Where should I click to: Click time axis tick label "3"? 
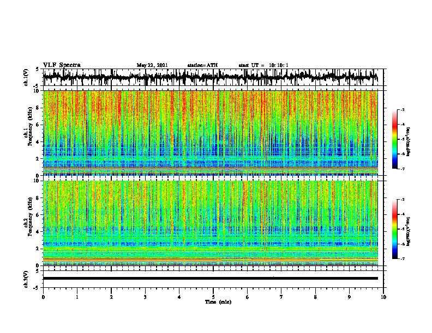[x=145, y=297]
